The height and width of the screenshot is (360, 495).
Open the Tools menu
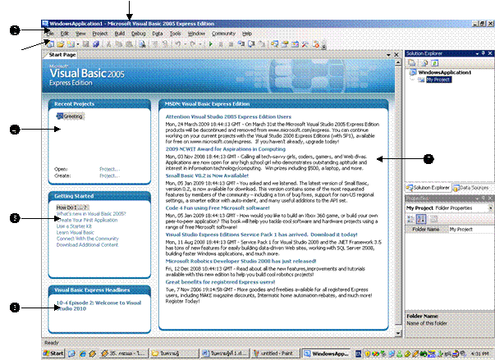175,34
